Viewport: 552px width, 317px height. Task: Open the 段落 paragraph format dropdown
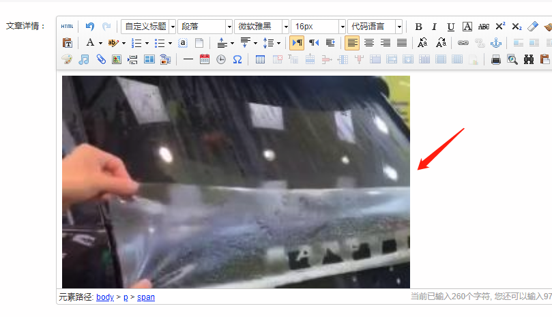click(x=205, y=27)
